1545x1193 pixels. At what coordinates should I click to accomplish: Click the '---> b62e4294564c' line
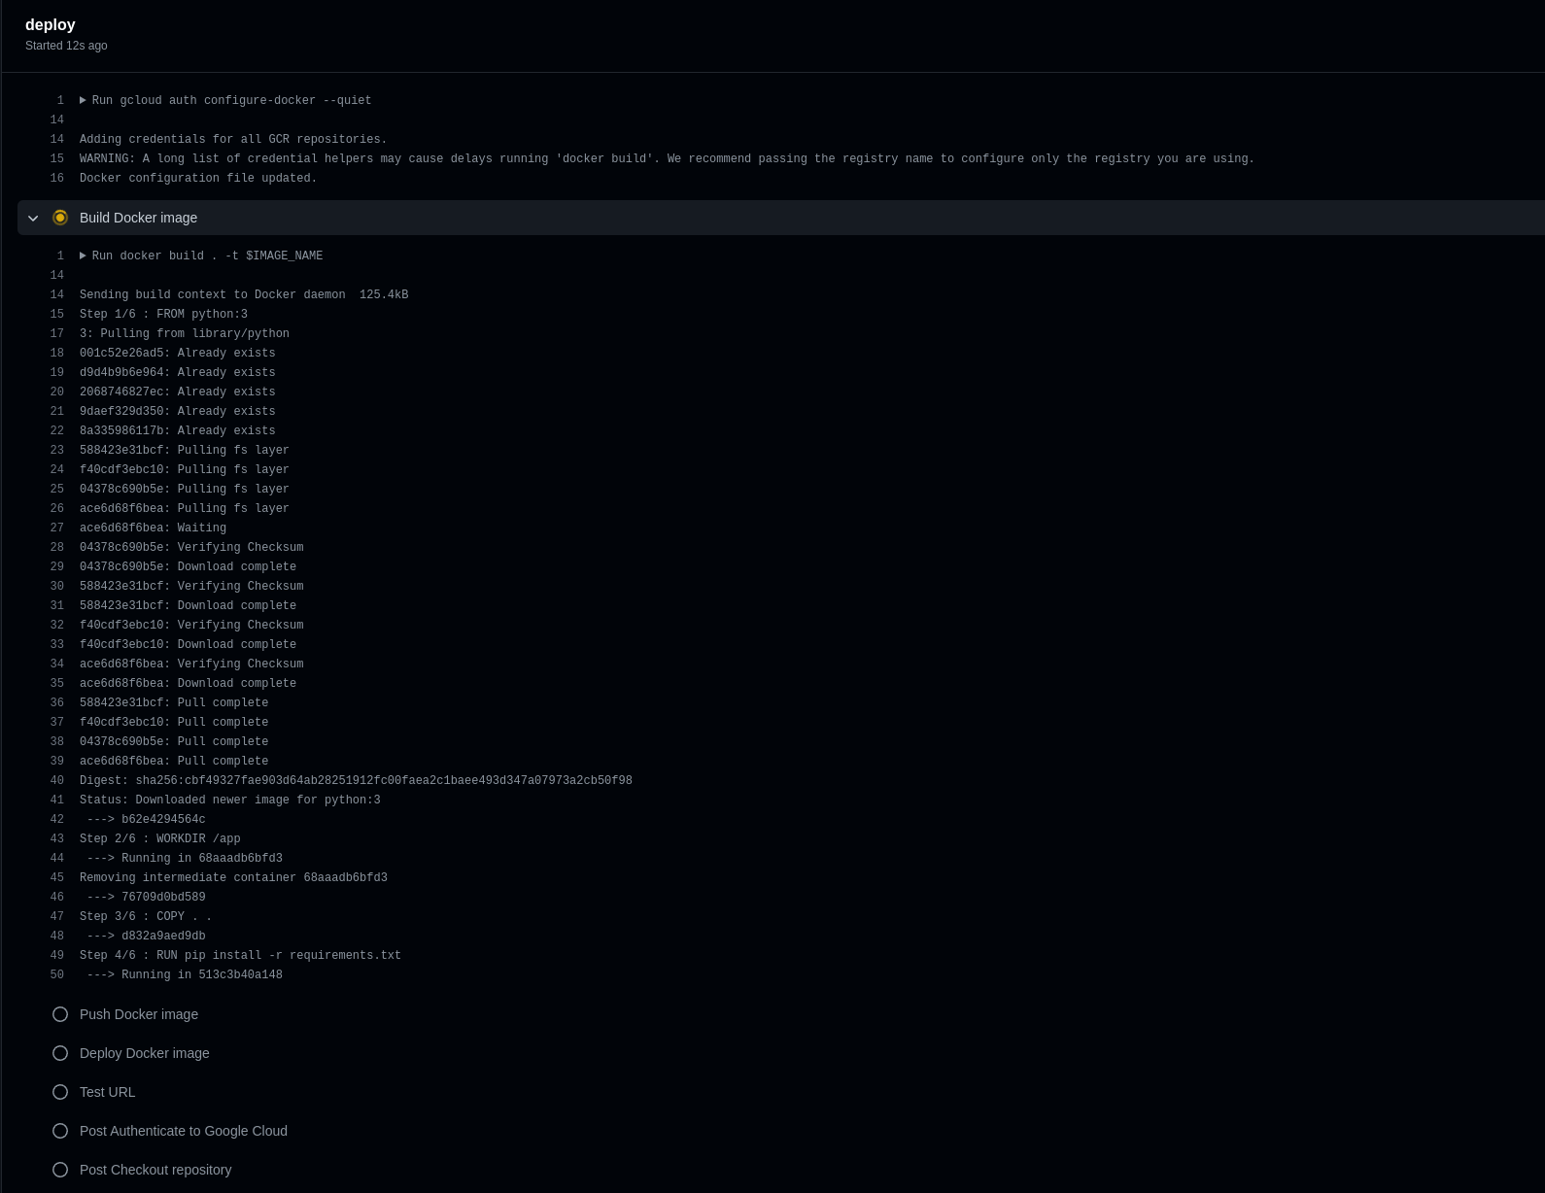pyautogui.click(x=146, y=819)
